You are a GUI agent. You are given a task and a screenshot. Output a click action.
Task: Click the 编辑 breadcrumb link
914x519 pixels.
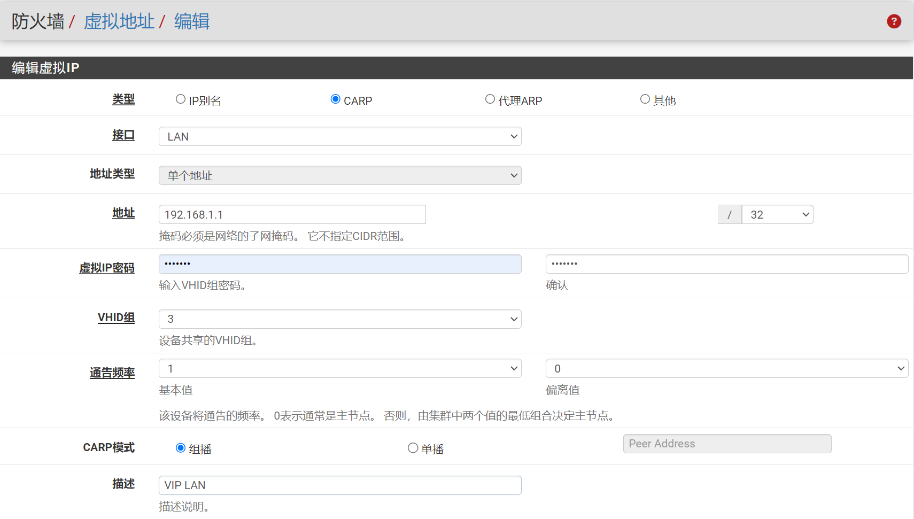[x=192, y=21]
